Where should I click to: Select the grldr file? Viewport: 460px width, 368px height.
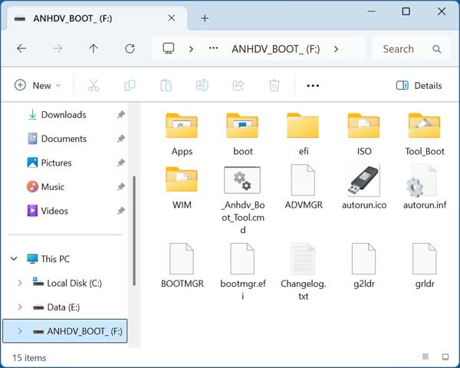425,266
